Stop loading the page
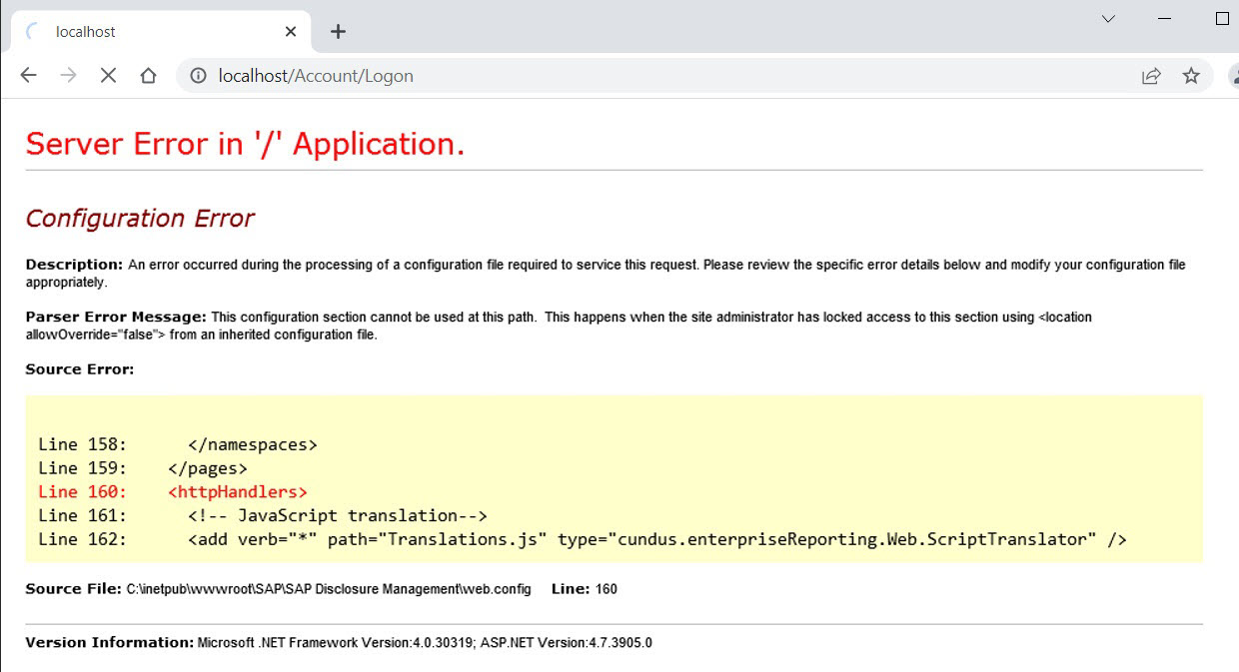 point(108,76)
